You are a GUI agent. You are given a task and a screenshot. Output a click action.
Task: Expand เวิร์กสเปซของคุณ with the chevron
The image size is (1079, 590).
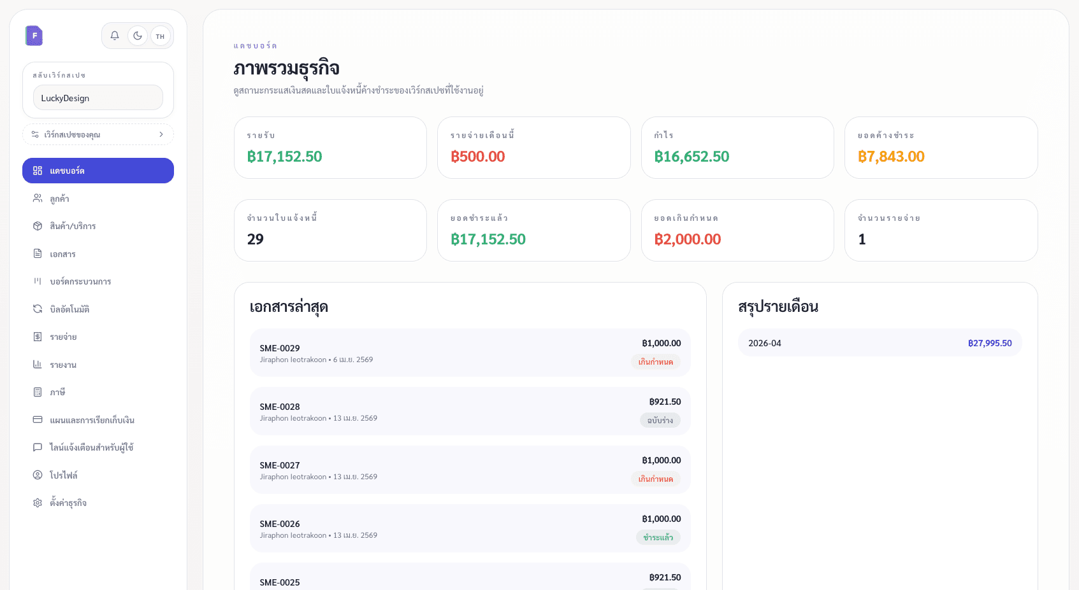pyautogui.click(x=162, y=134)
